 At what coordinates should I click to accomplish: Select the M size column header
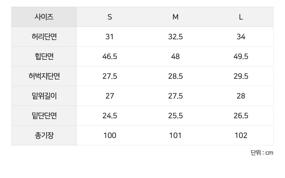point(175,17)
